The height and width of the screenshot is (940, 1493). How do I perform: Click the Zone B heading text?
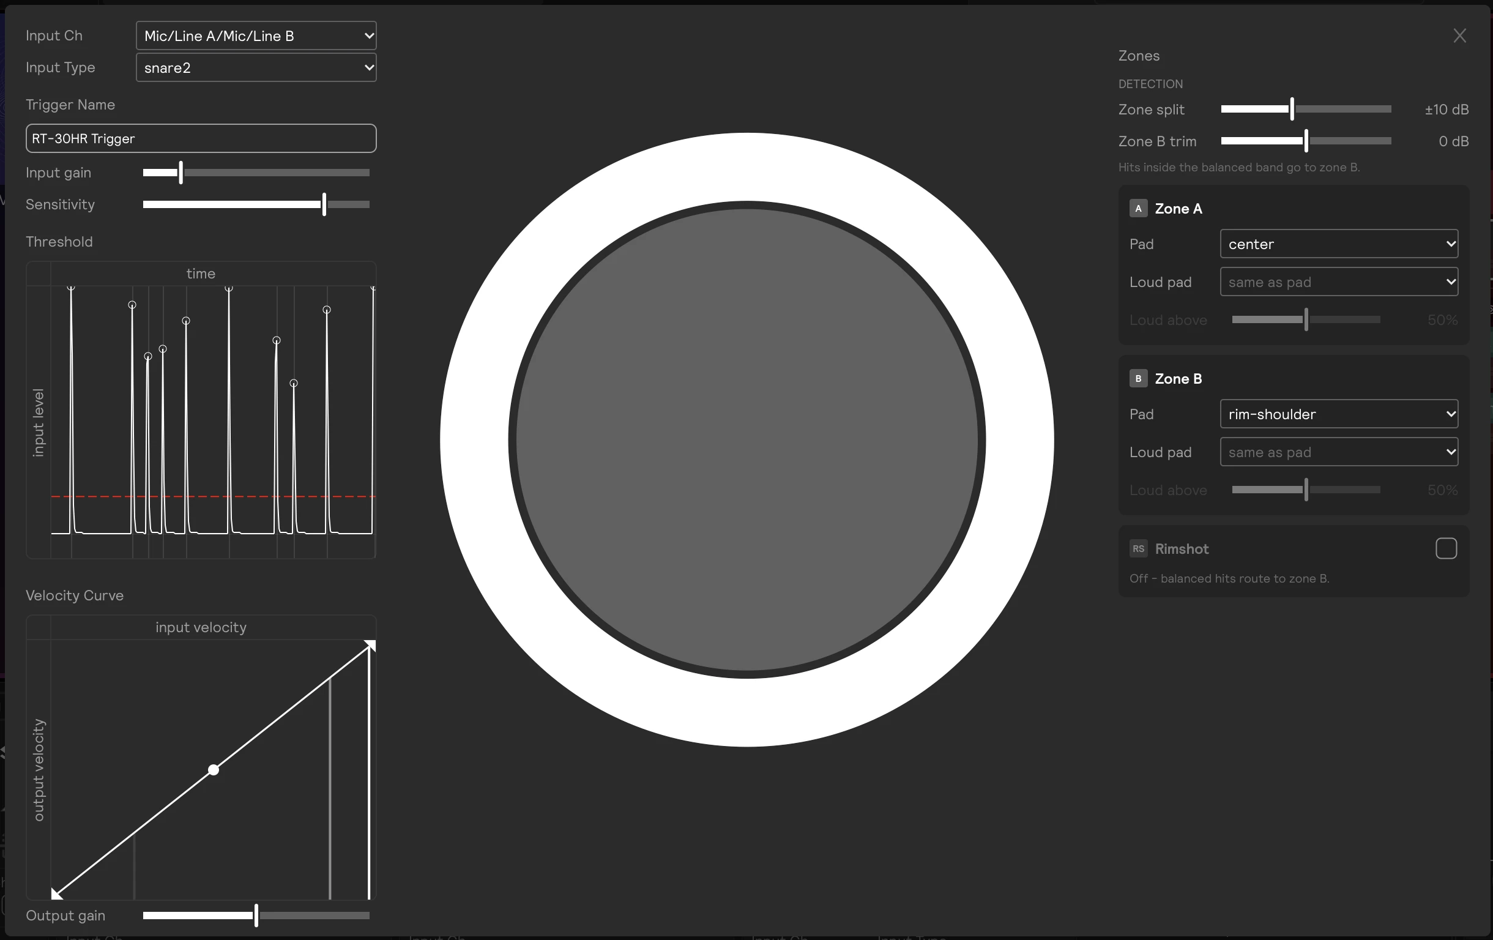point(1178,378)
